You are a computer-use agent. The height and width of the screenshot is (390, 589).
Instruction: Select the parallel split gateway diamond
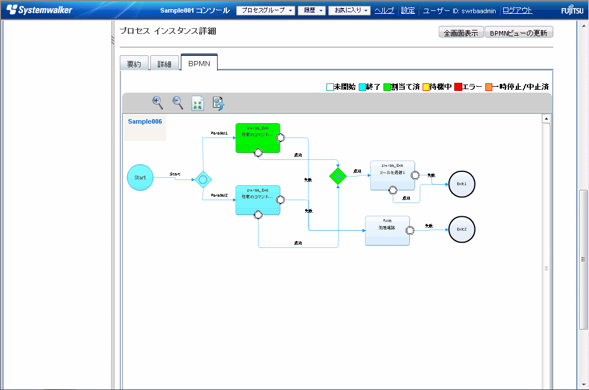coord(203,179)
